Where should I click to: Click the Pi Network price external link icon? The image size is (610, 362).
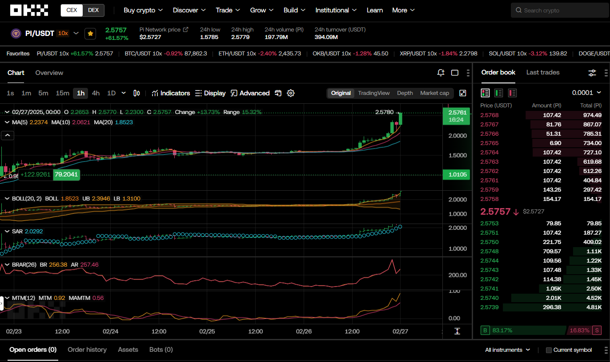[186, 30]
